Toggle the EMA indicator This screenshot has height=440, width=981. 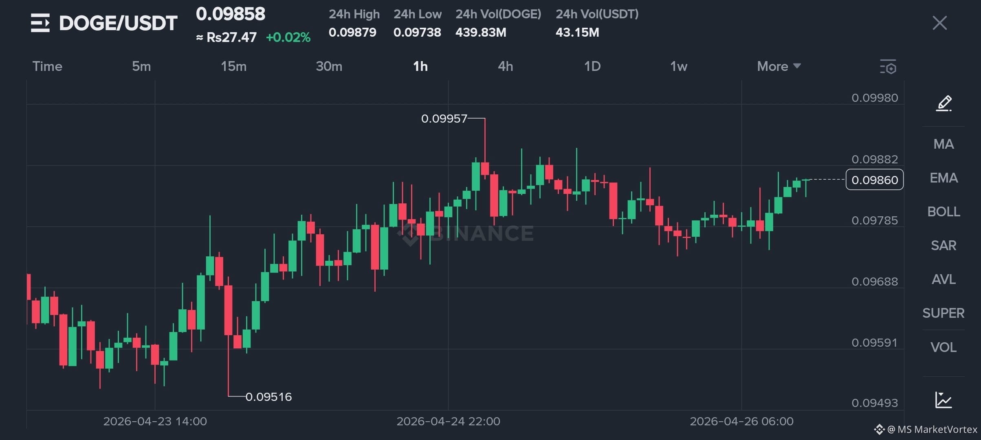[944, 178]
